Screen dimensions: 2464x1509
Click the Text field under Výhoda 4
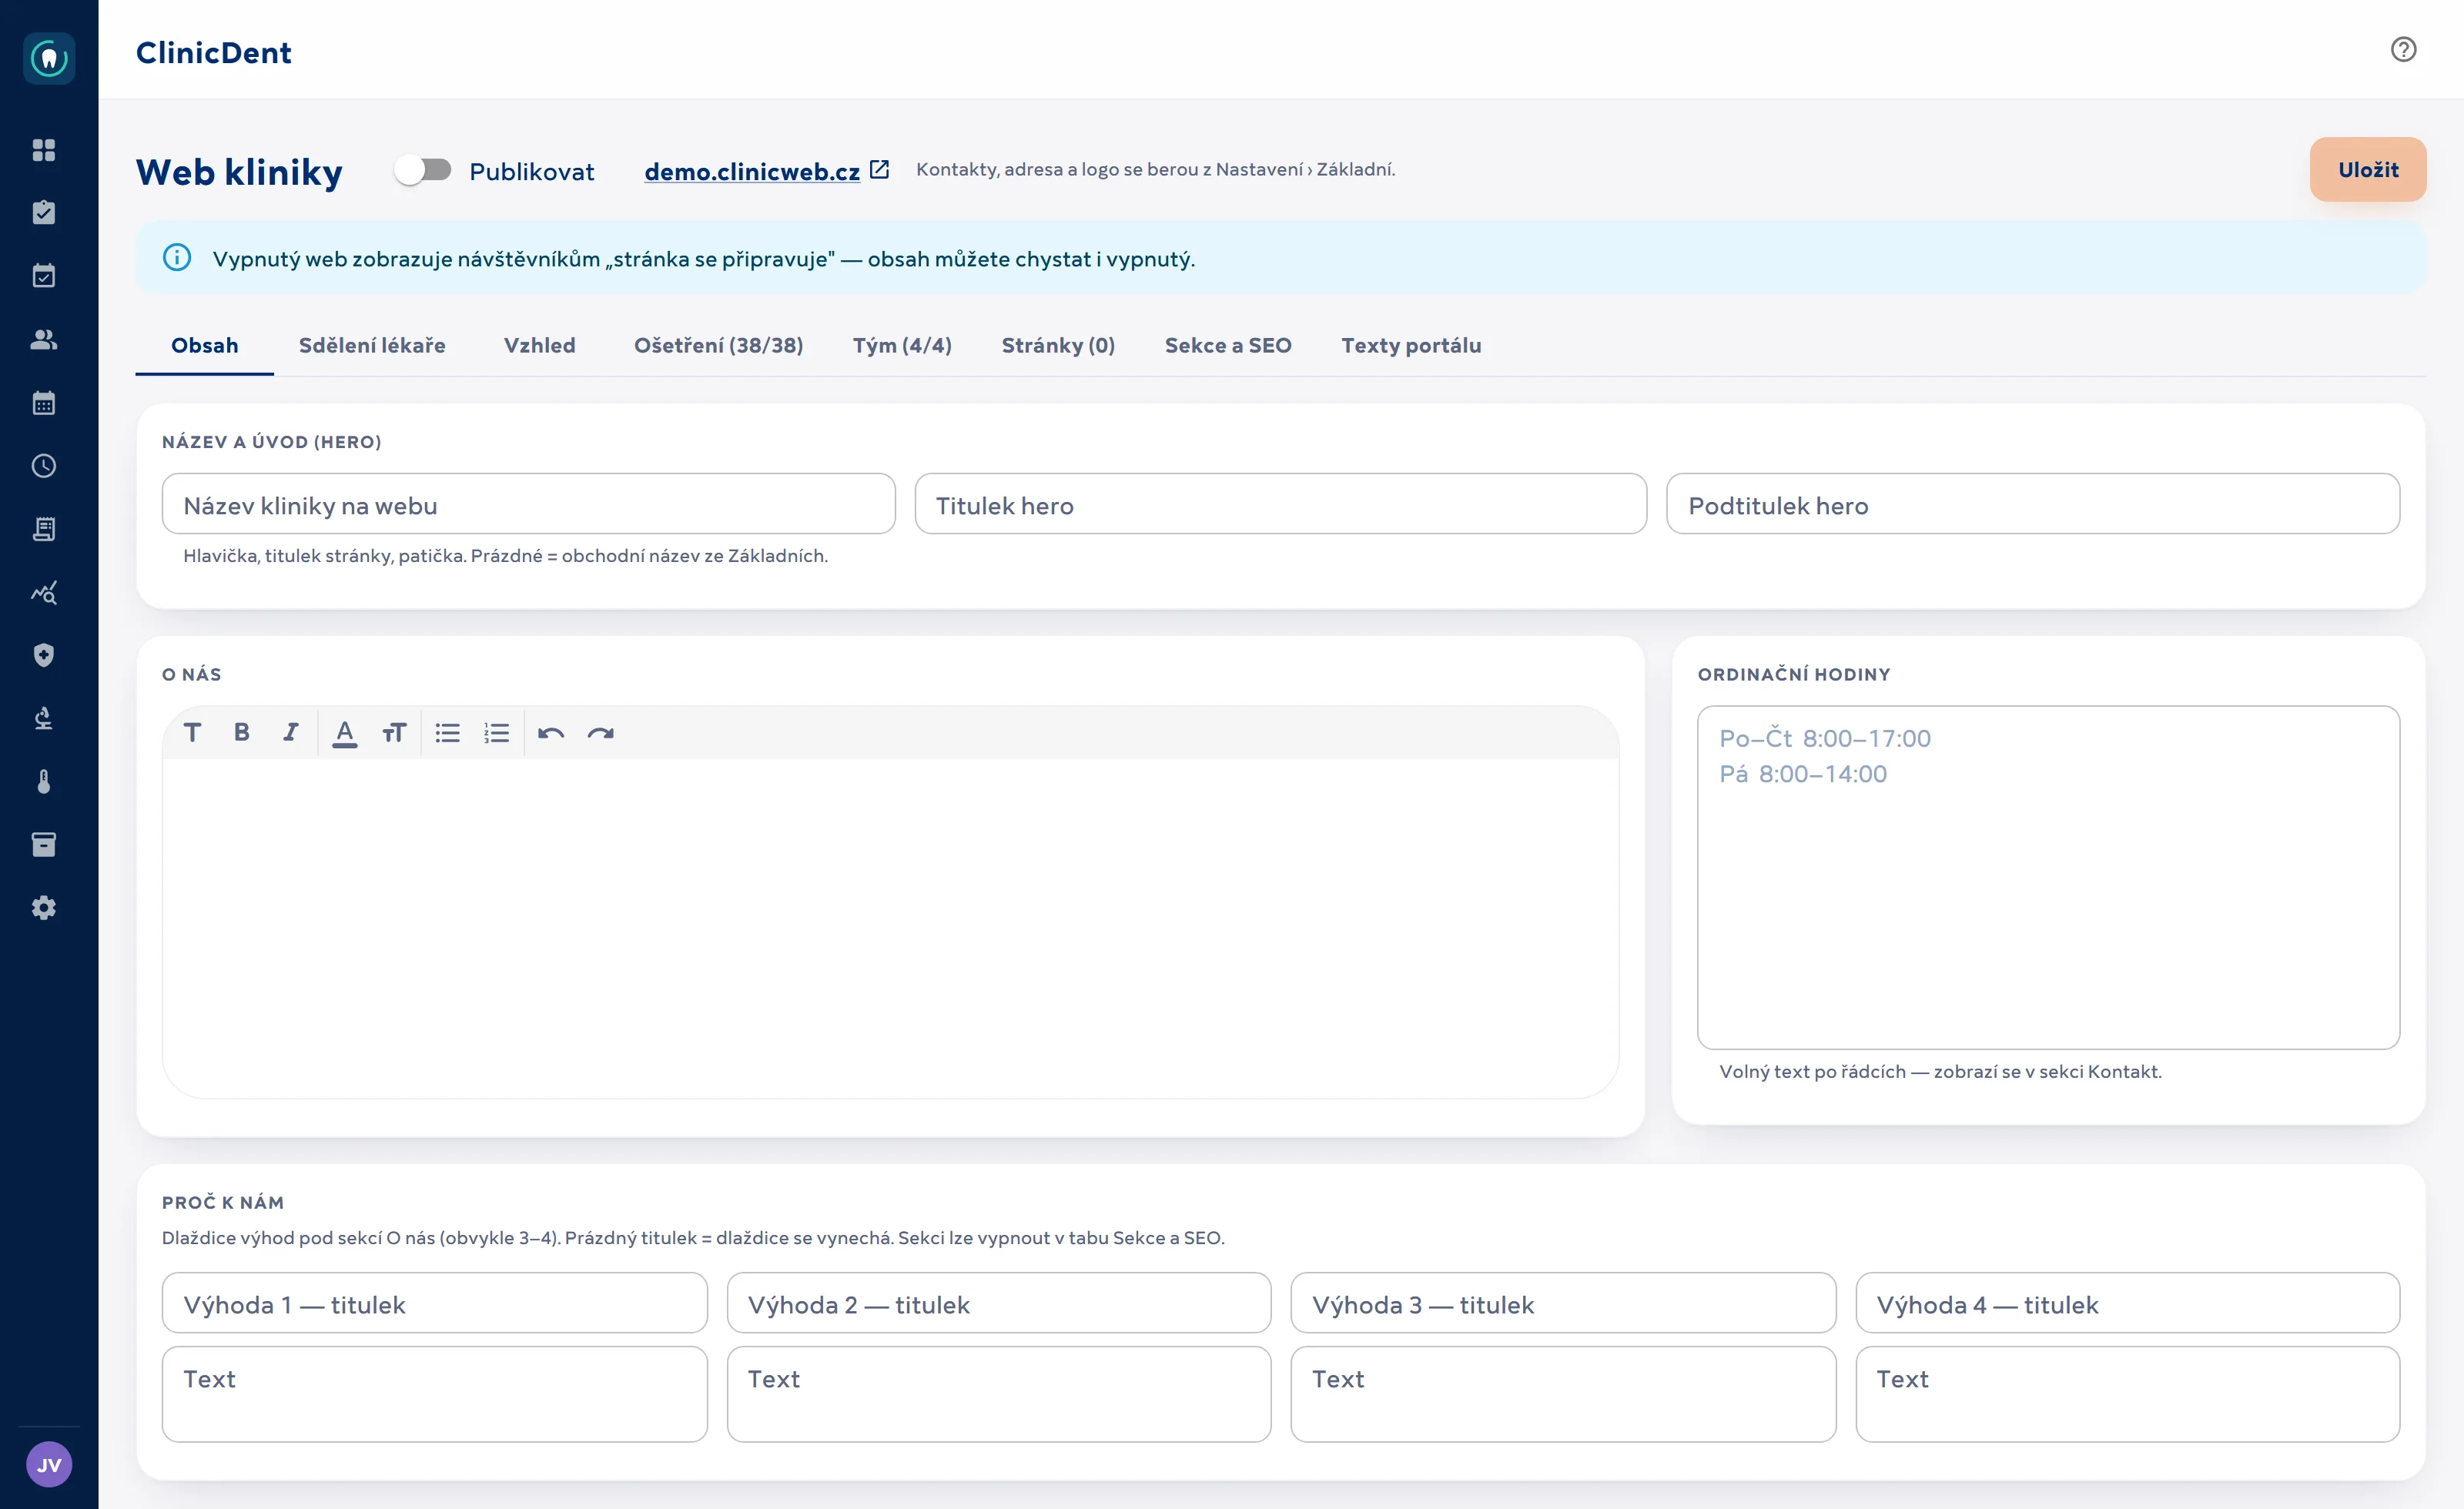point(2127,1394)
